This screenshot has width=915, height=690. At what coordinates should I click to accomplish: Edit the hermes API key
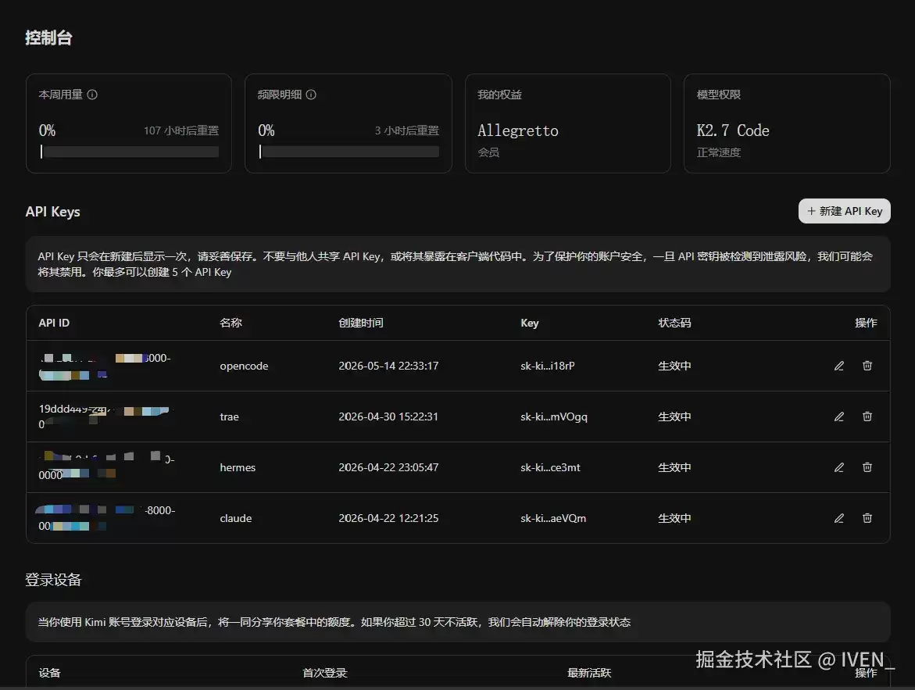(839, 467)
